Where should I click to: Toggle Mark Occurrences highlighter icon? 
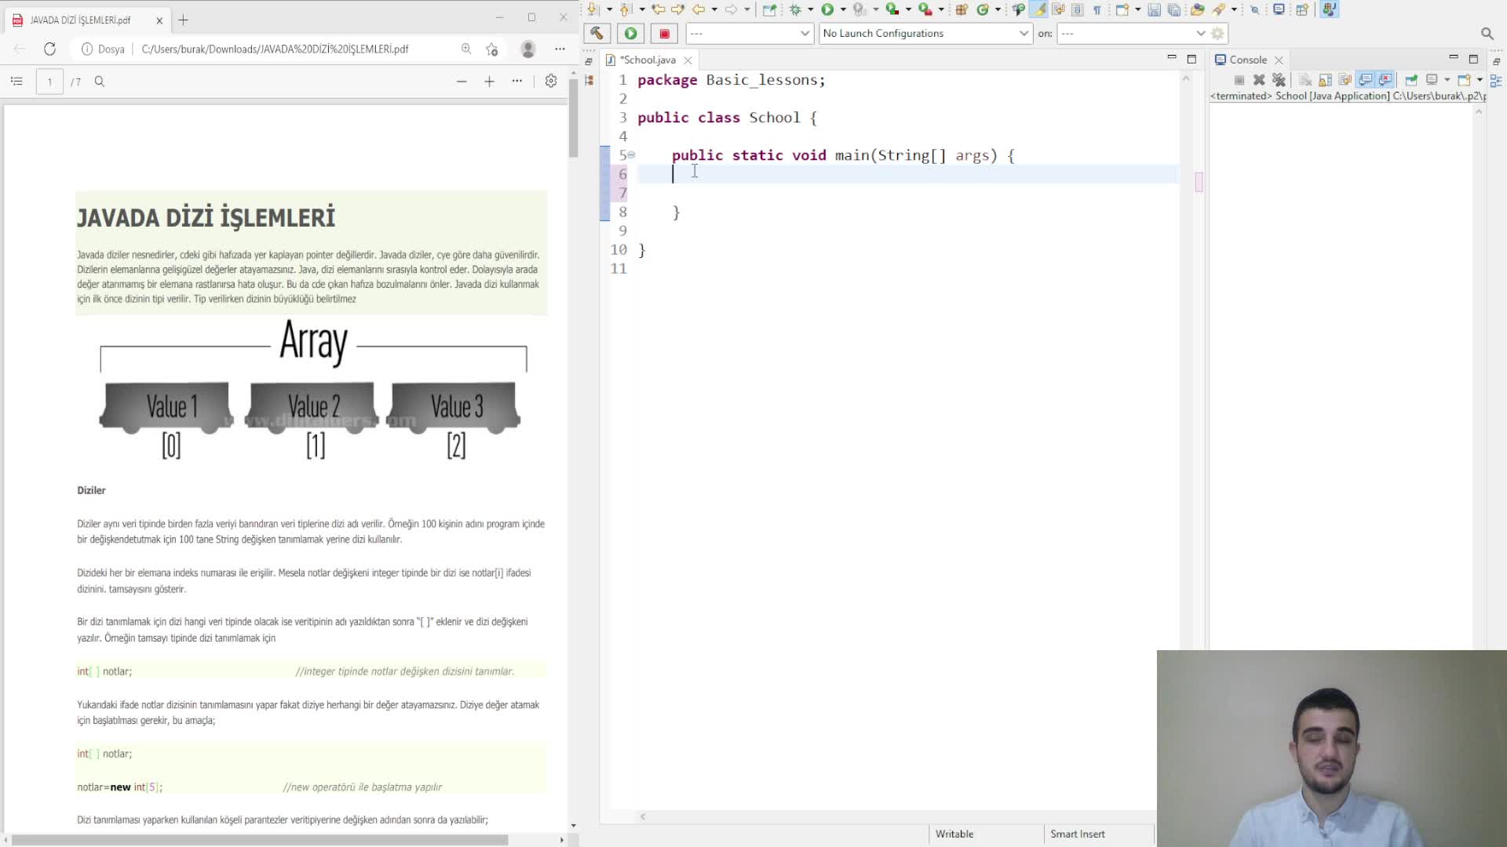point(1038,9)
